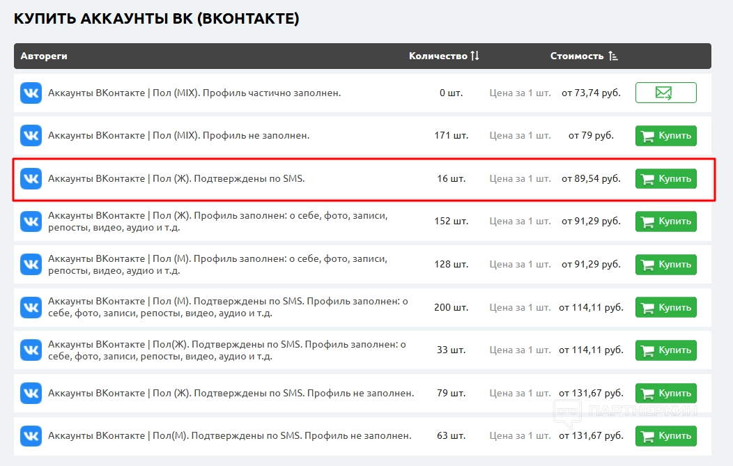Sort by price using the Стоимость sort icon
This screenshot has width=733, height=466.
pyautogui.click(x=613, y=56)
